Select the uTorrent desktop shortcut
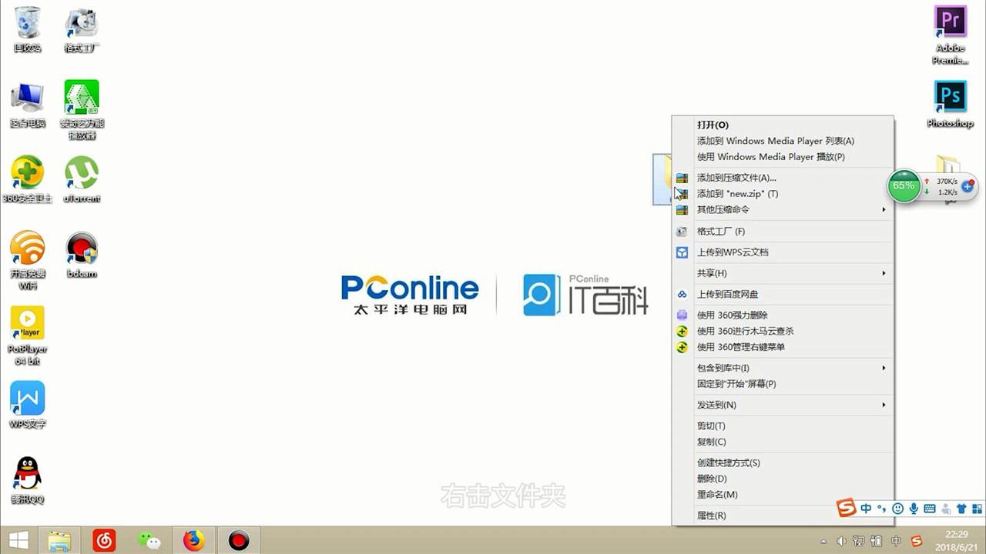Viewport: 986px width, 554px height. pos(82,179)
